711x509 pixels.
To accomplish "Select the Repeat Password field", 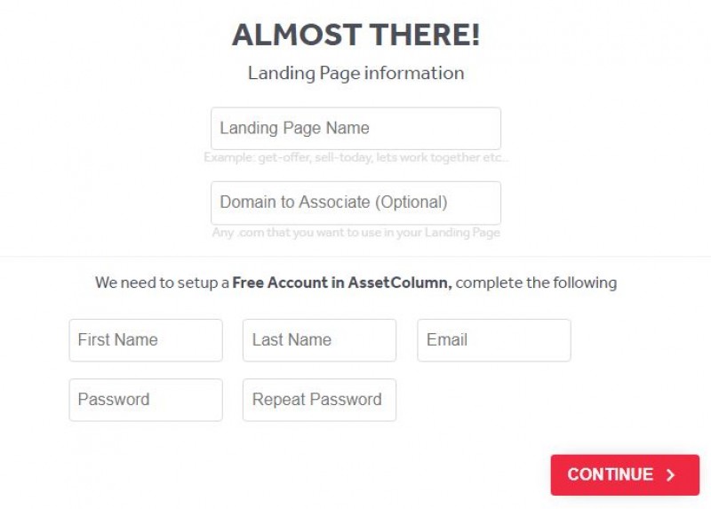I will click(319, 400).
